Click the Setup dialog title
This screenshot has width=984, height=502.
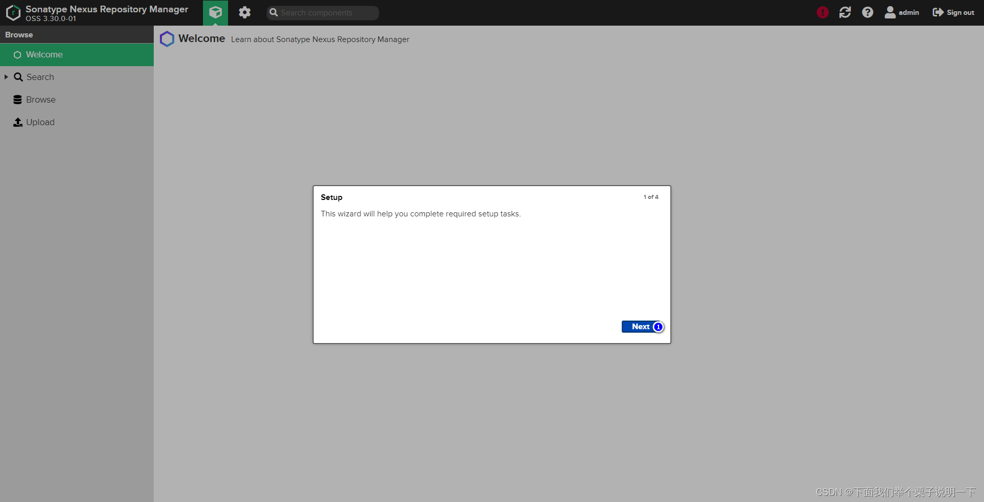click(x=332, y=197)
